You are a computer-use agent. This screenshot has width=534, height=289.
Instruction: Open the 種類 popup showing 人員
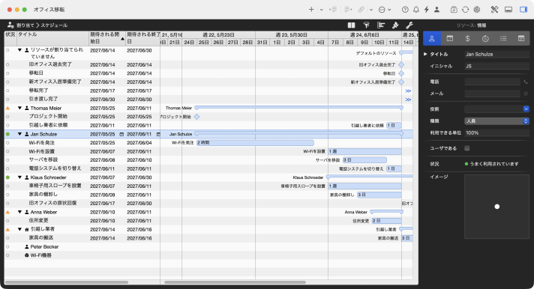[x=496, y=121]
